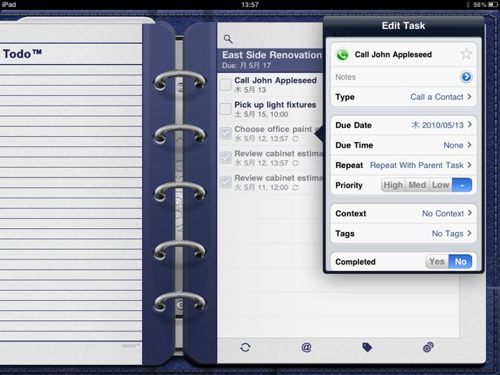Tap repeat icon on 火 5月 11 task
Screen dimensions: 500x375
(x=295, y=187)
